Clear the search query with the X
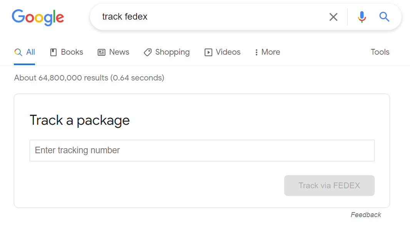This screenshot has width=410, height=231. click(333, 17)
